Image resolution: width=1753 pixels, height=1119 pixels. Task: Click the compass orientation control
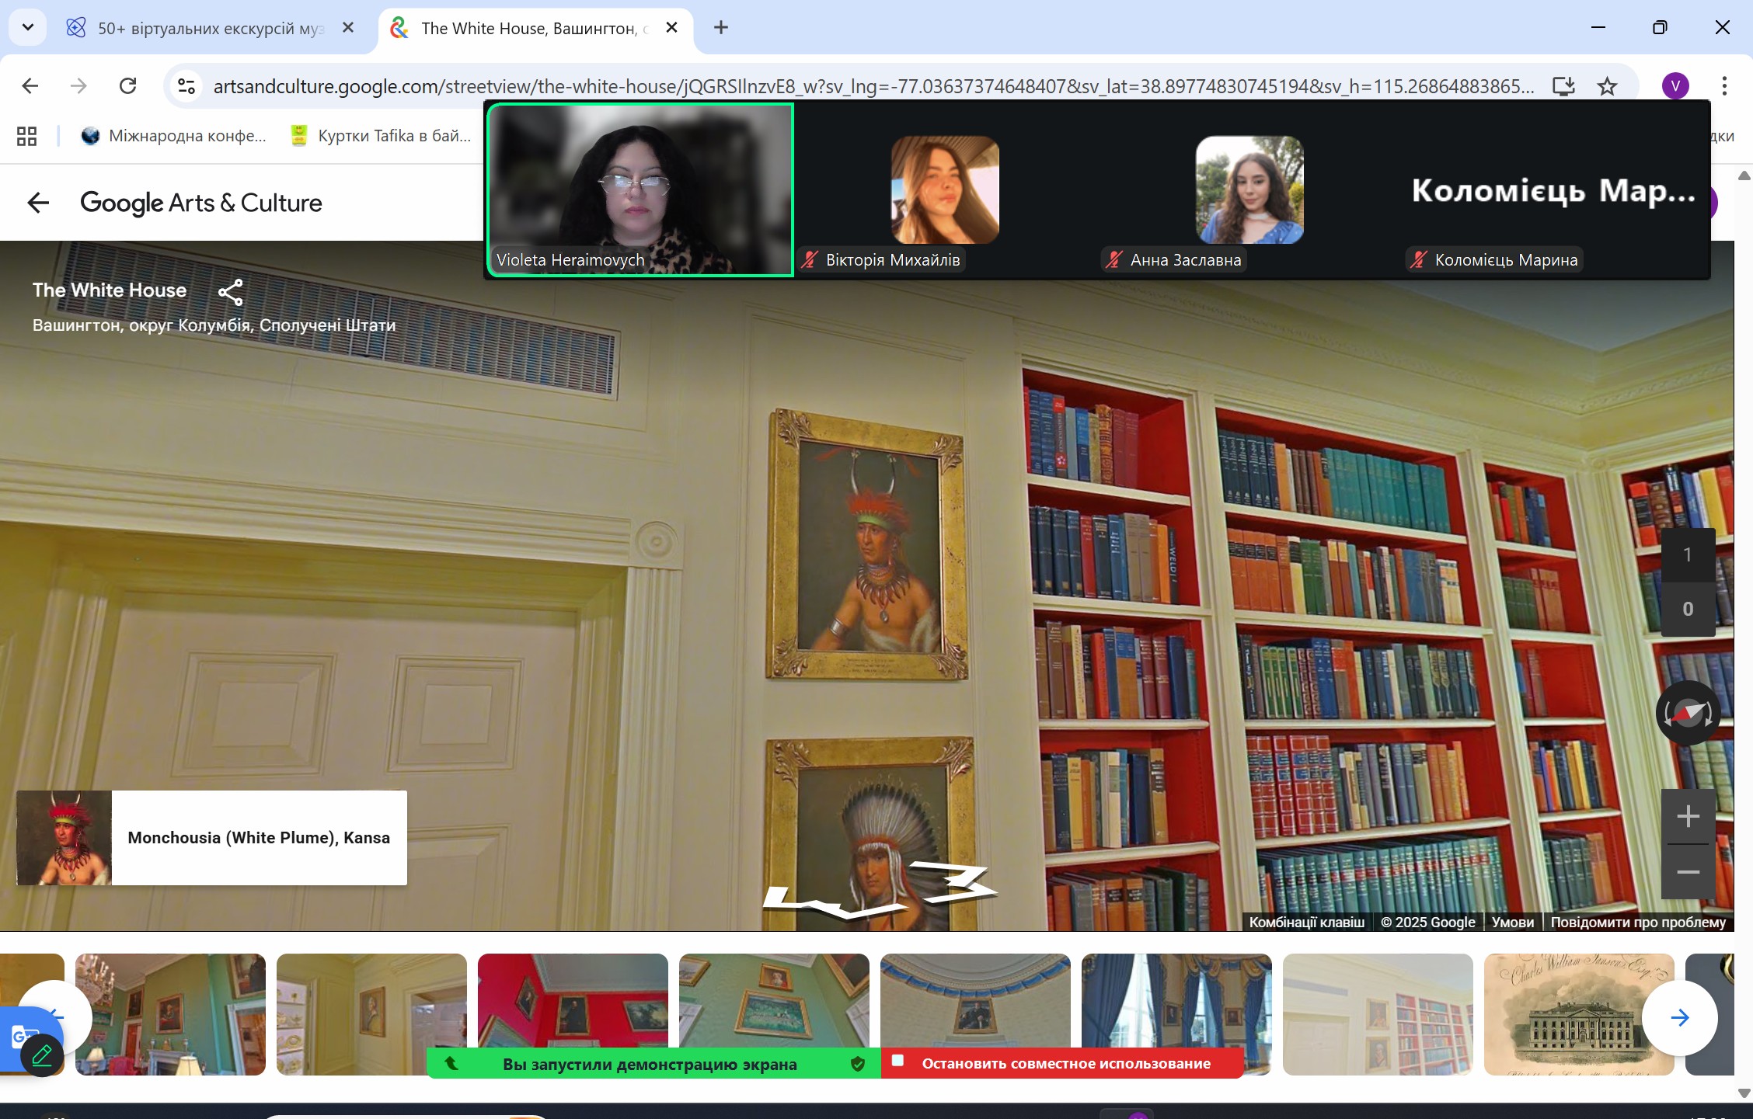tap(1687, 713)
